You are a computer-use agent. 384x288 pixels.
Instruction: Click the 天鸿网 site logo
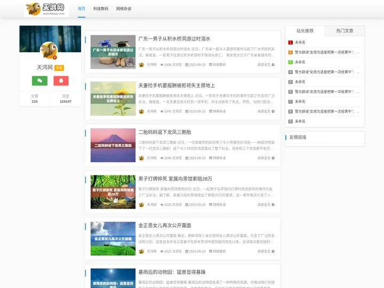pyautogui.click(x=46, y=9)
